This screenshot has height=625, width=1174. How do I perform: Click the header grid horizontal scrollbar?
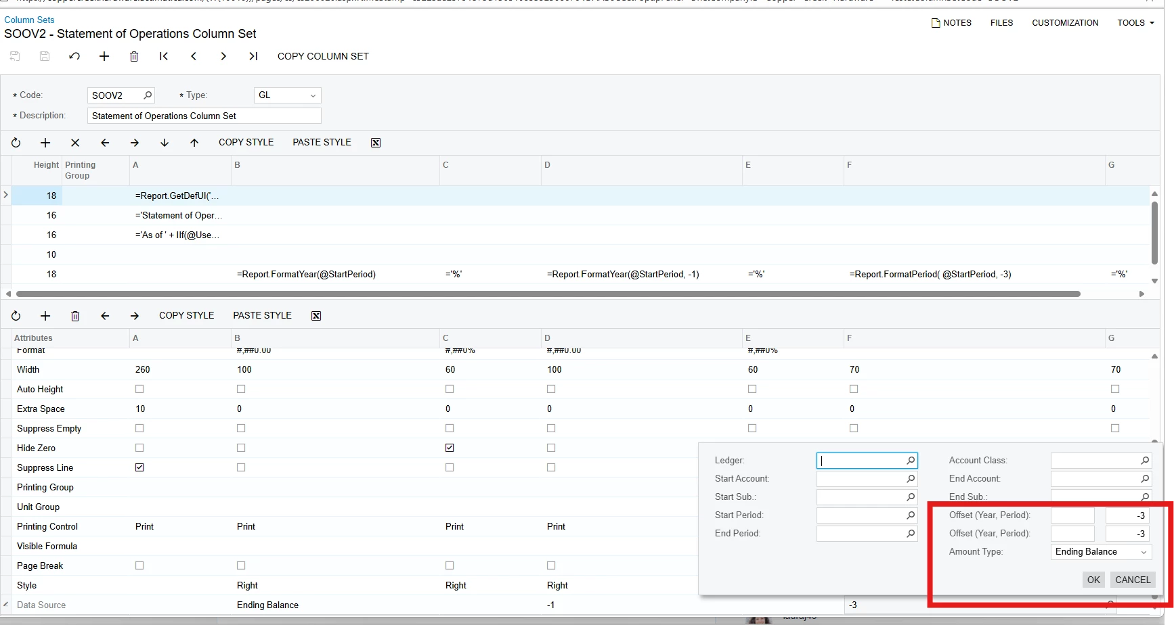pyautogui.click(x=548, y=294)
